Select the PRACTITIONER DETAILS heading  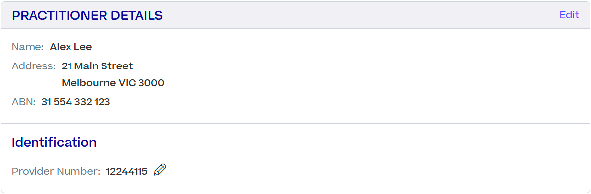[87, 15]
